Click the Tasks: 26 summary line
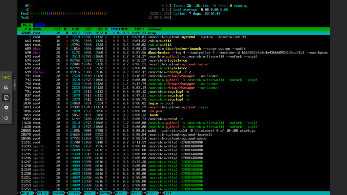Viewport: 347px width, 195px height. (x=210, y=6)
